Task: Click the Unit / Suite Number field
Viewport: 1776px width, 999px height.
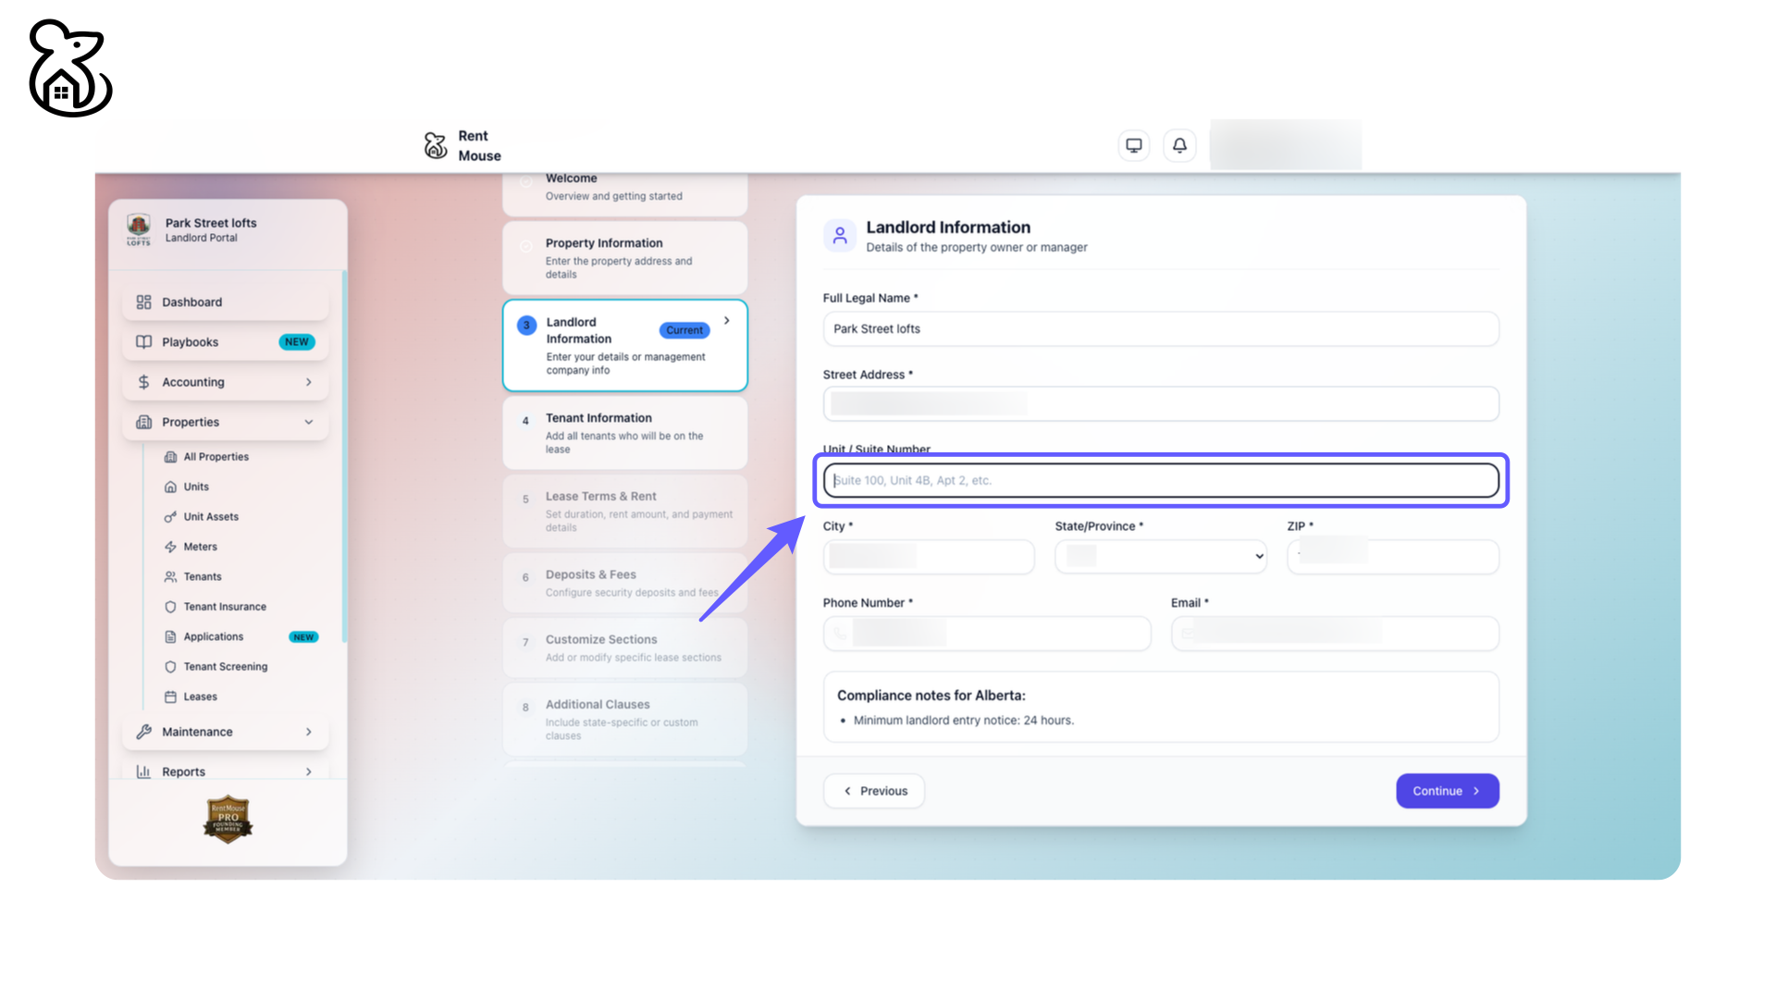Action: pyautogui.click(x=1160, y=481)
